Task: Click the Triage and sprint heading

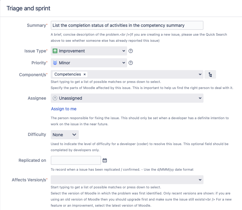Action: pos(28,8)
